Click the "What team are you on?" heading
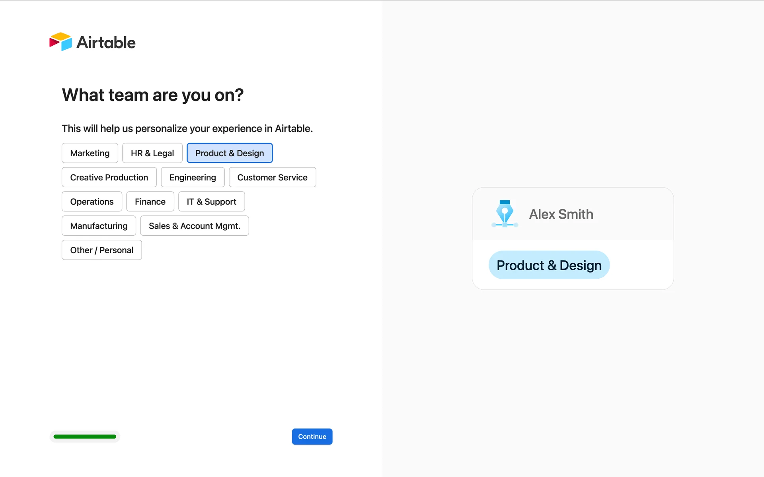This screenshot has height=477, width=764. pos(152,95)
